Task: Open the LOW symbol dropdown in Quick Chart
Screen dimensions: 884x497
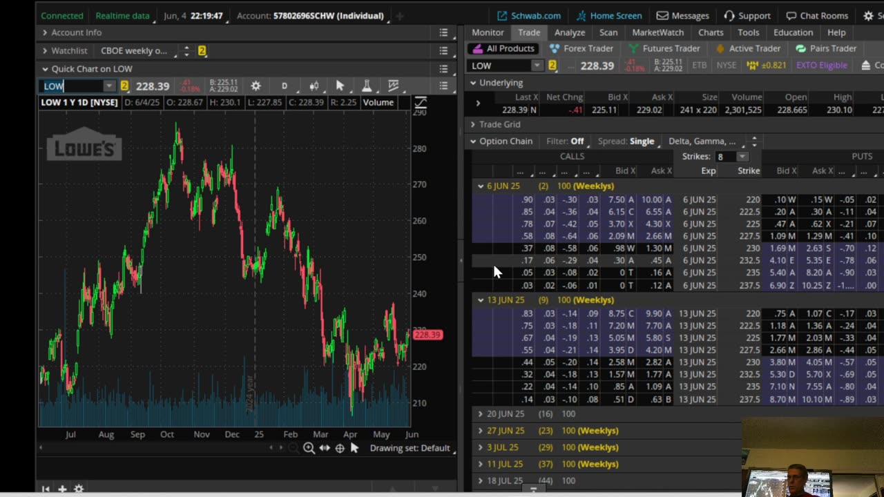Action: pos(108,86)
